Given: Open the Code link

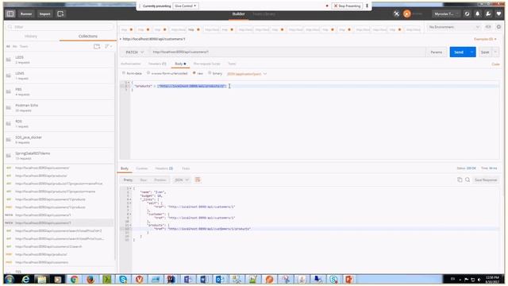Looking at the screenshot, I should [x=495, y=64].
